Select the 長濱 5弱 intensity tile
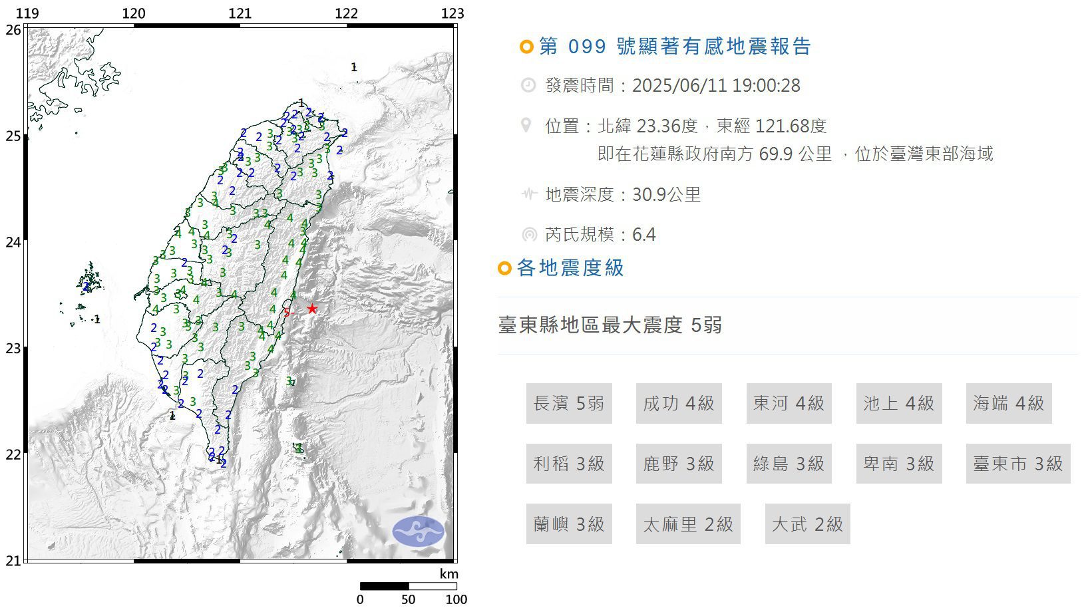The image size is (1082, 612). click(569, 403)
